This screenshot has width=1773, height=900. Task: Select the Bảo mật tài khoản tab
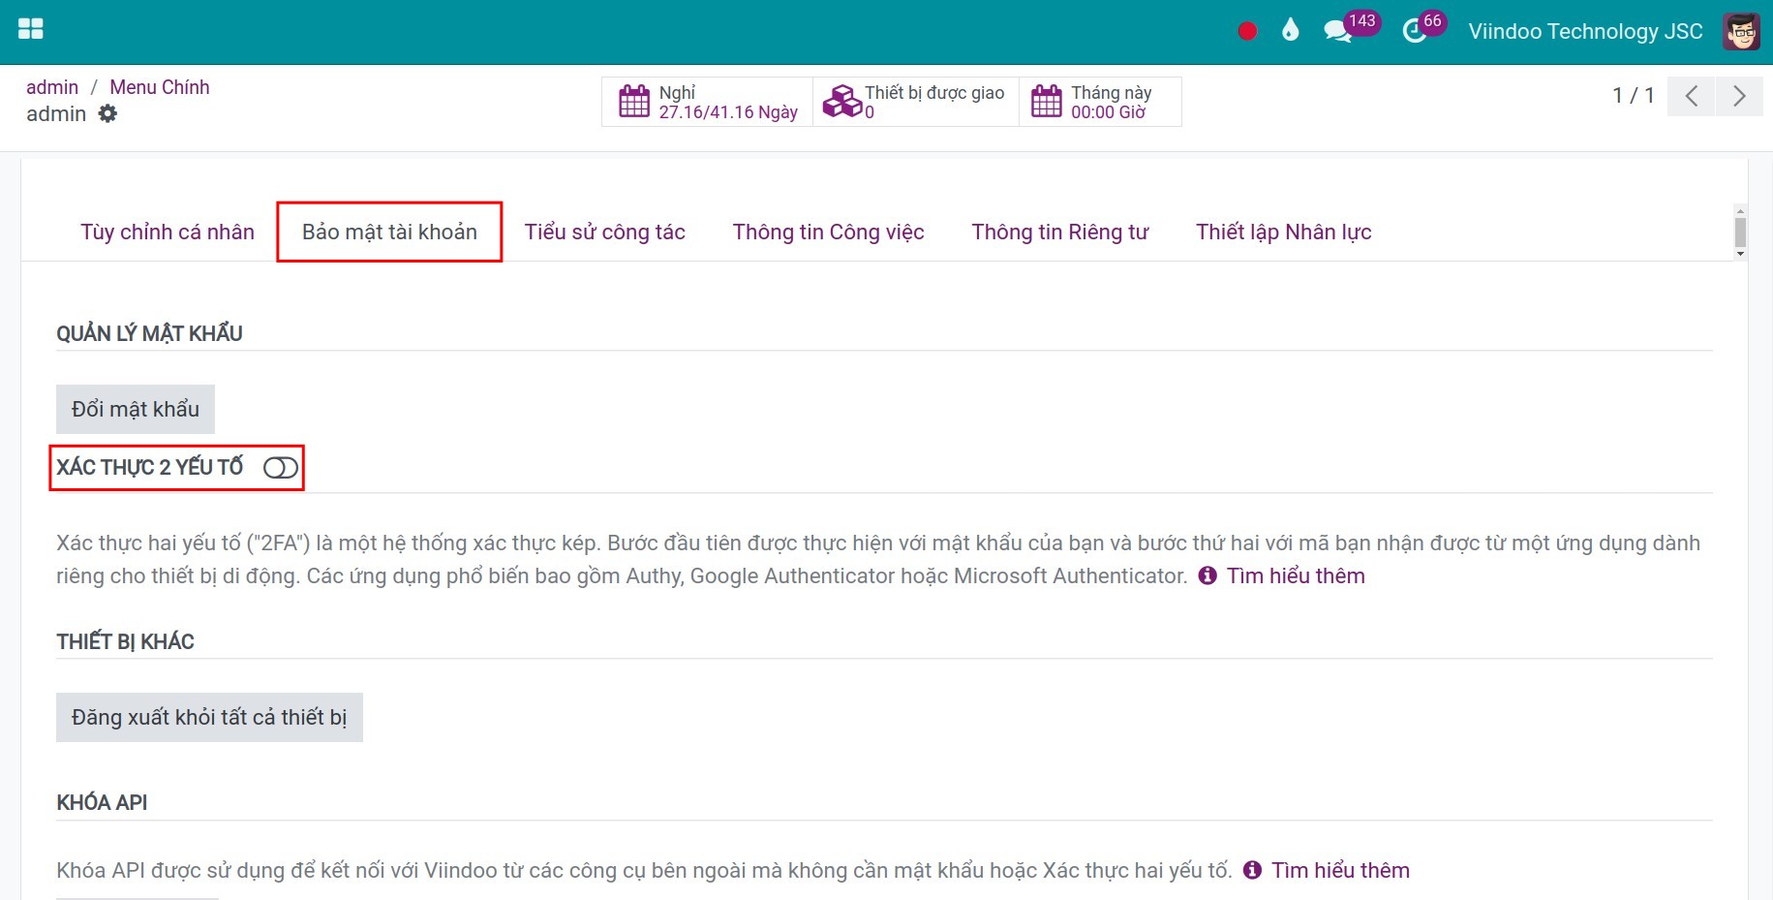tap(389, 232)
